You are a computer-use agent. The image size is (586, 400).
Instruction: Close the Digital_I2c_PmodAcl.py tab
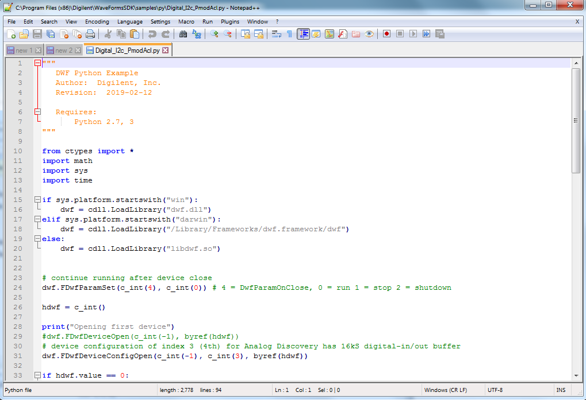[166, 51]
